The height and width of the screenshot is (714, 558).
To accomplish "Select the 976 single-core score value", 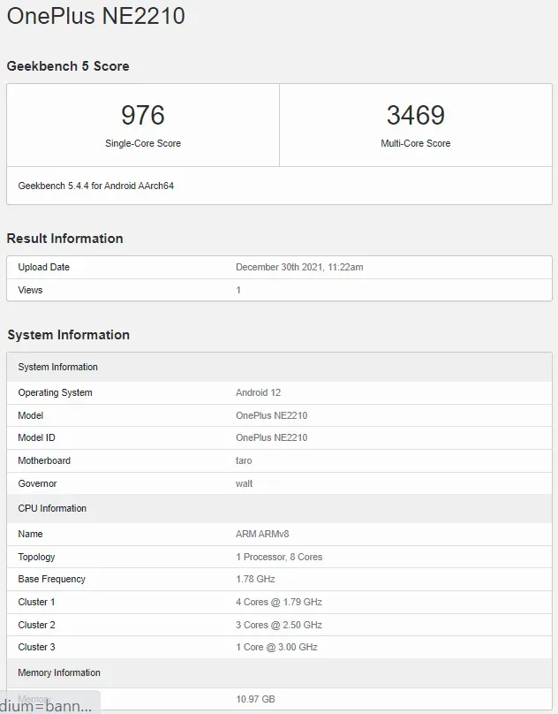I will click(143, 116).
